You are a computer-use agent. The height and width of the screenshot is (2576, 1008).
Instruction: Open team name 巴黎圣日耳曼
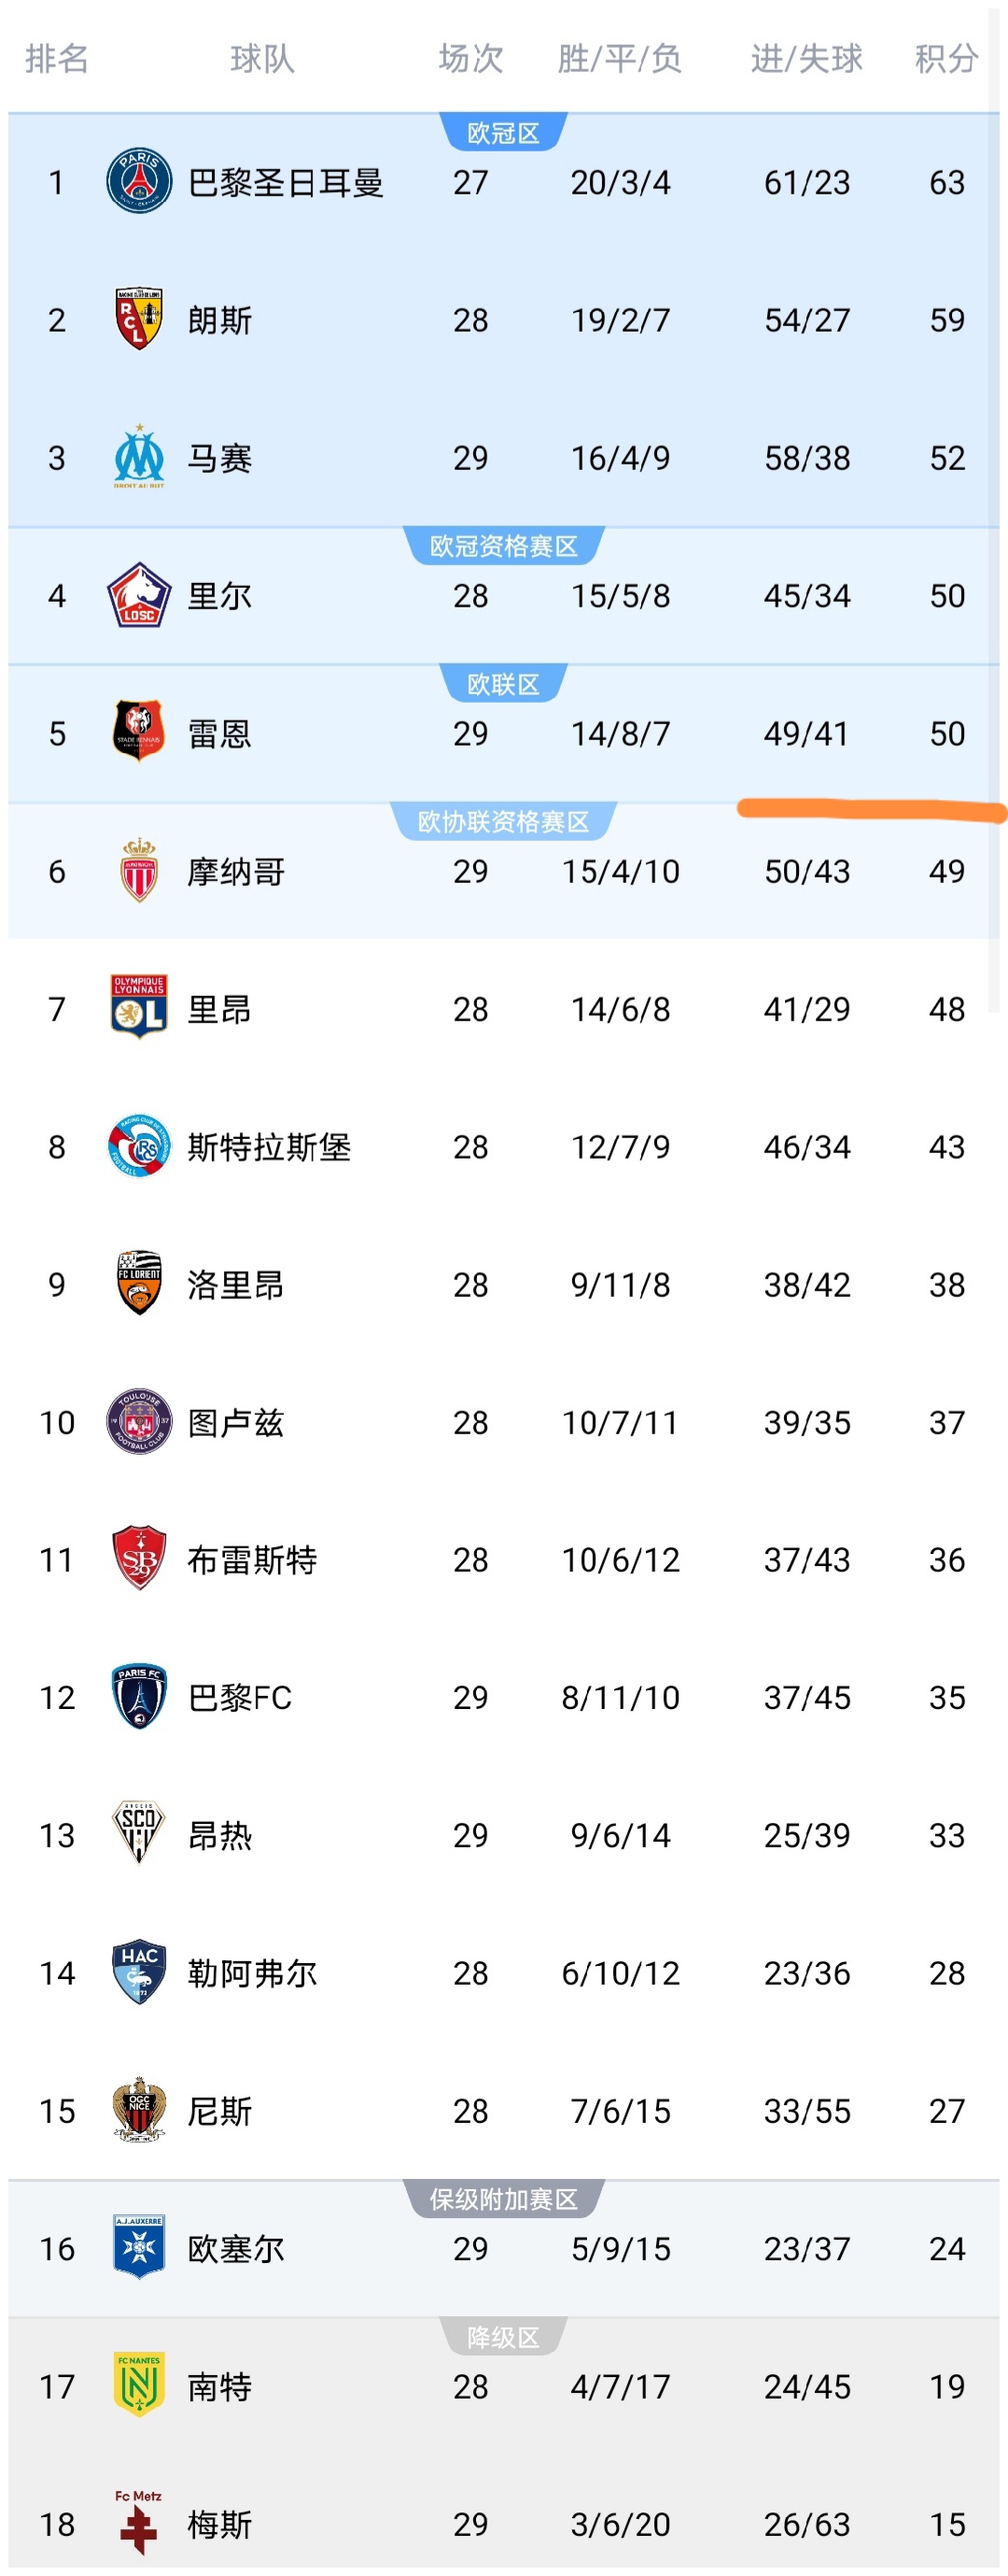click(286, 183)
